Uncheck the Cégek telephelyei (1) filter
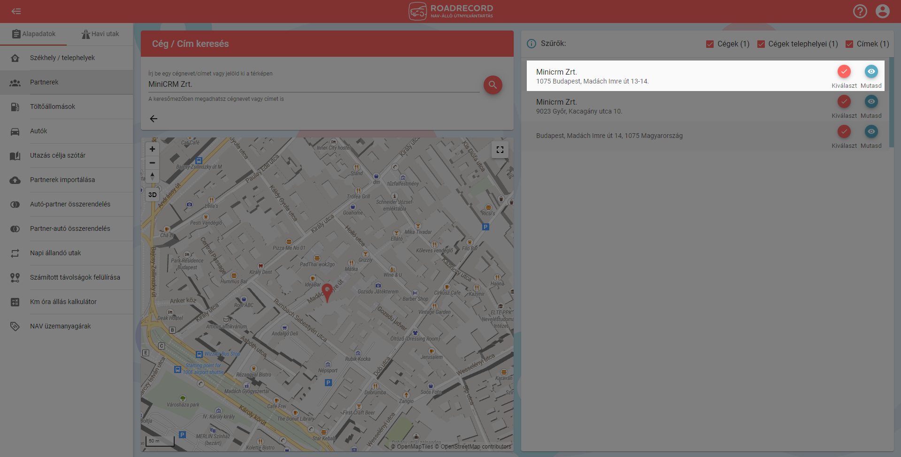The width and height of the screenshot is (901, 457). (761, 44)
